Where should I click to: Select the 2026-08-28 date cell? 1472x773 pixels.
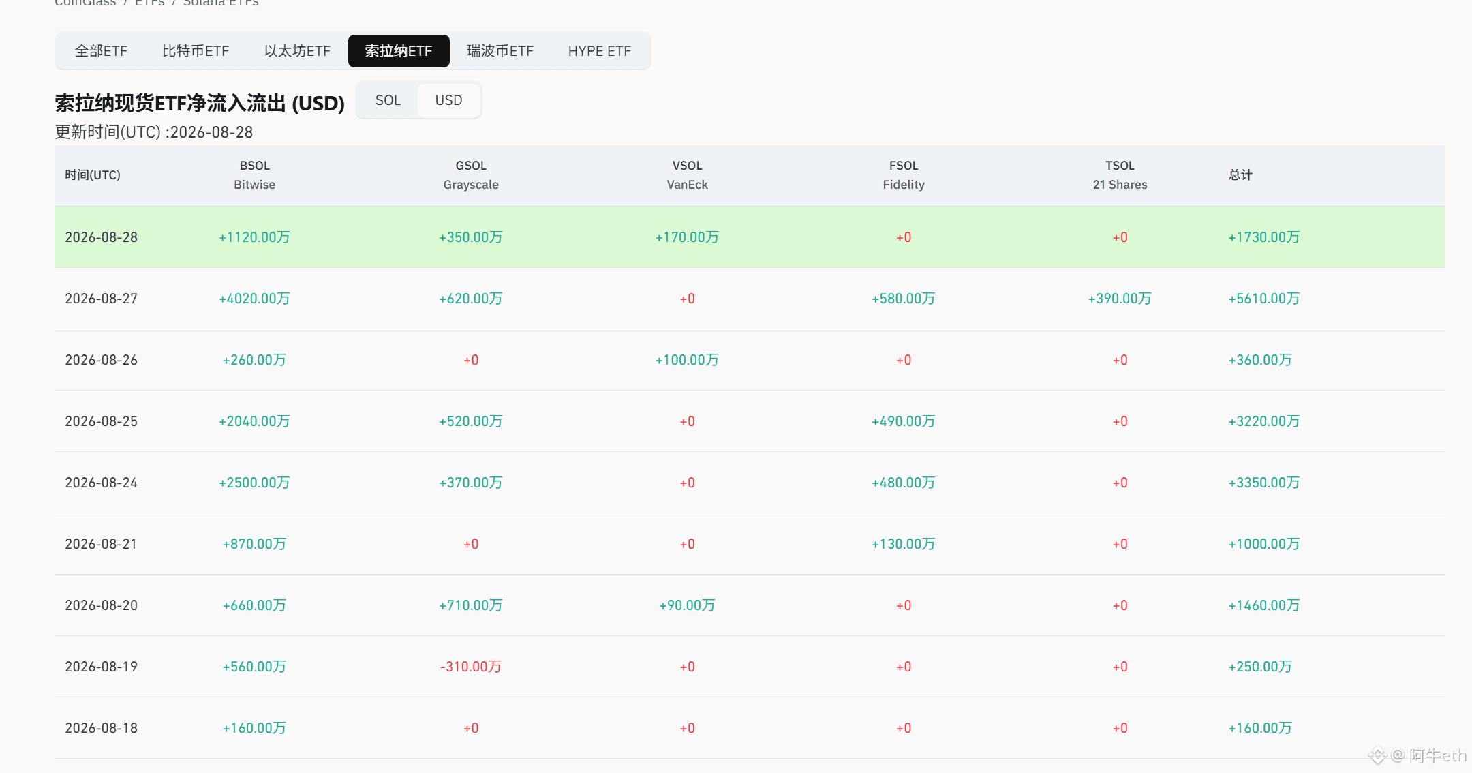[x=102, y=237]
